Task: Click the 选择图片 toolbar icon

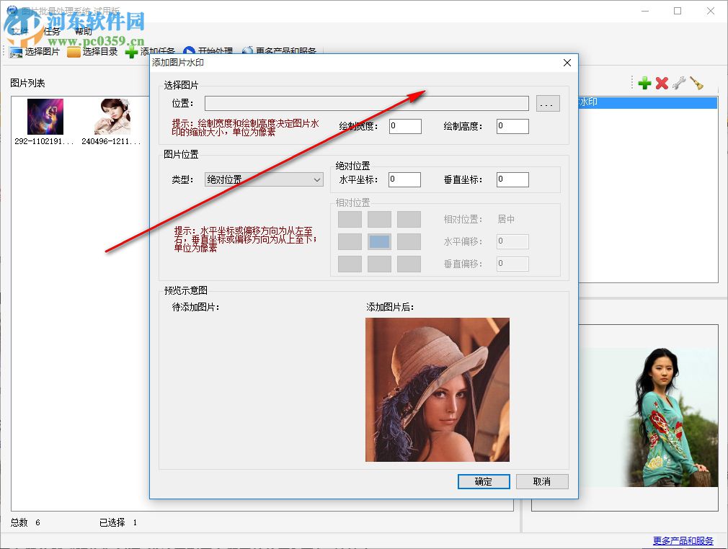Action: pos(16,52)
